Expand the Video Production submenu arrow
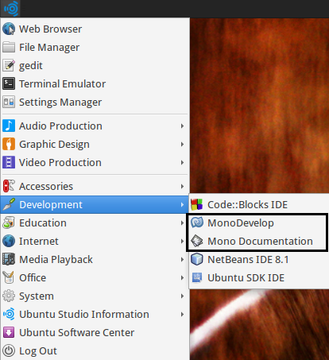 point(182,162)
